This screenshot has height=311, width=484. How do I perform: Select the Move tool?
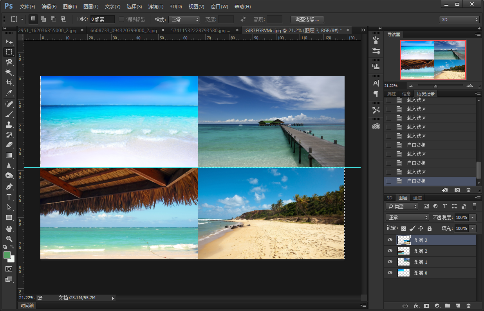click(x=9, y=42)
